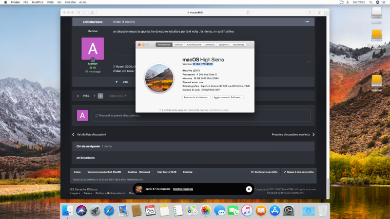Viewport: 390px width, 219px height.
Task: Open Safari compass icon in Dock
Action: pos(109,211)
